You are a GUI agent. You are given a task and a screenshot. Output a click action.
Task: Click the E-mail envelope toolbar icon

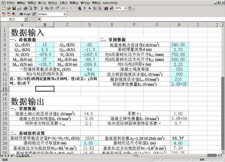click(19, 8)
